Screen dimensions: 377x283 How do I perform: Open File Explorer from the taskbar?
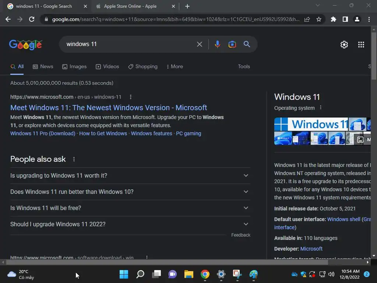coord(189,274)
